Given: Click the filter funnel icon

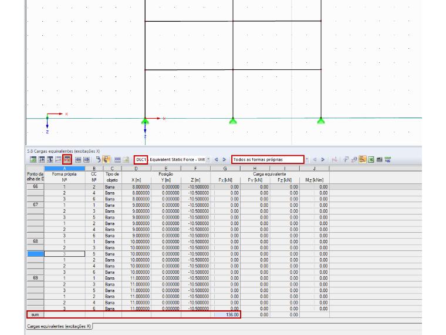Looking at the screenshot, I should [x=346, y=159].
